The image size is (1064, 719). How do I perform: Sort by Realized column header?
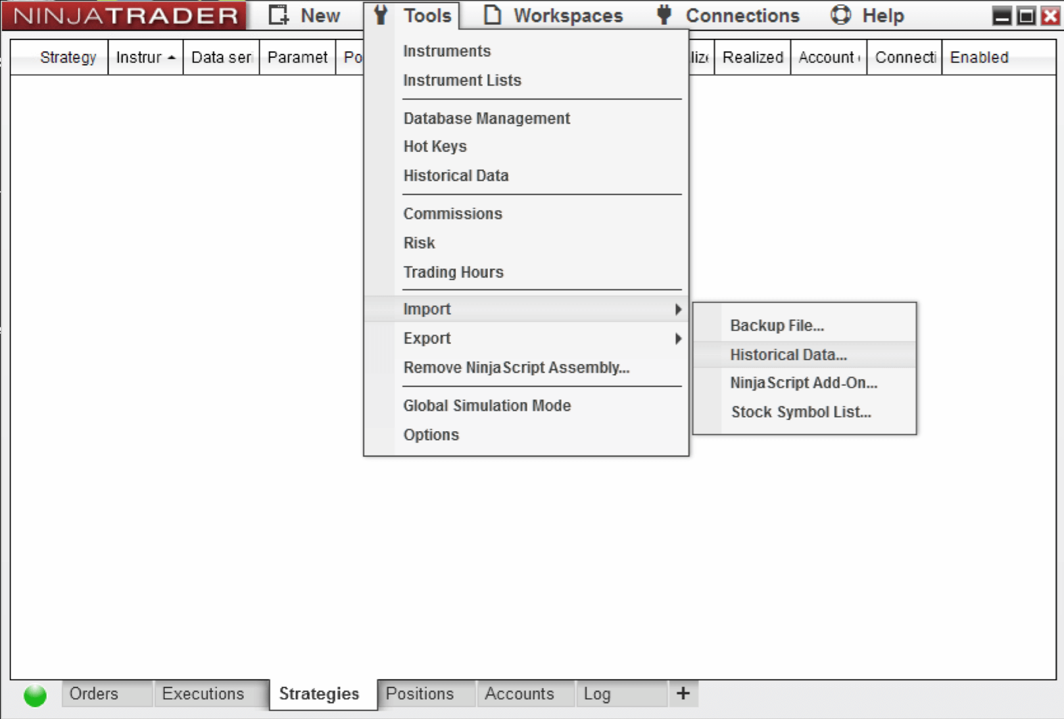[x=752, y=57]
